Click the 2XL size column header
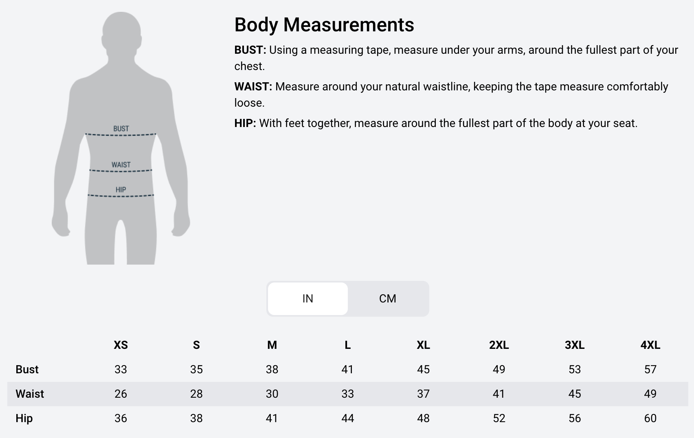Viewport: 694px width, 438px height. (499, 345)
